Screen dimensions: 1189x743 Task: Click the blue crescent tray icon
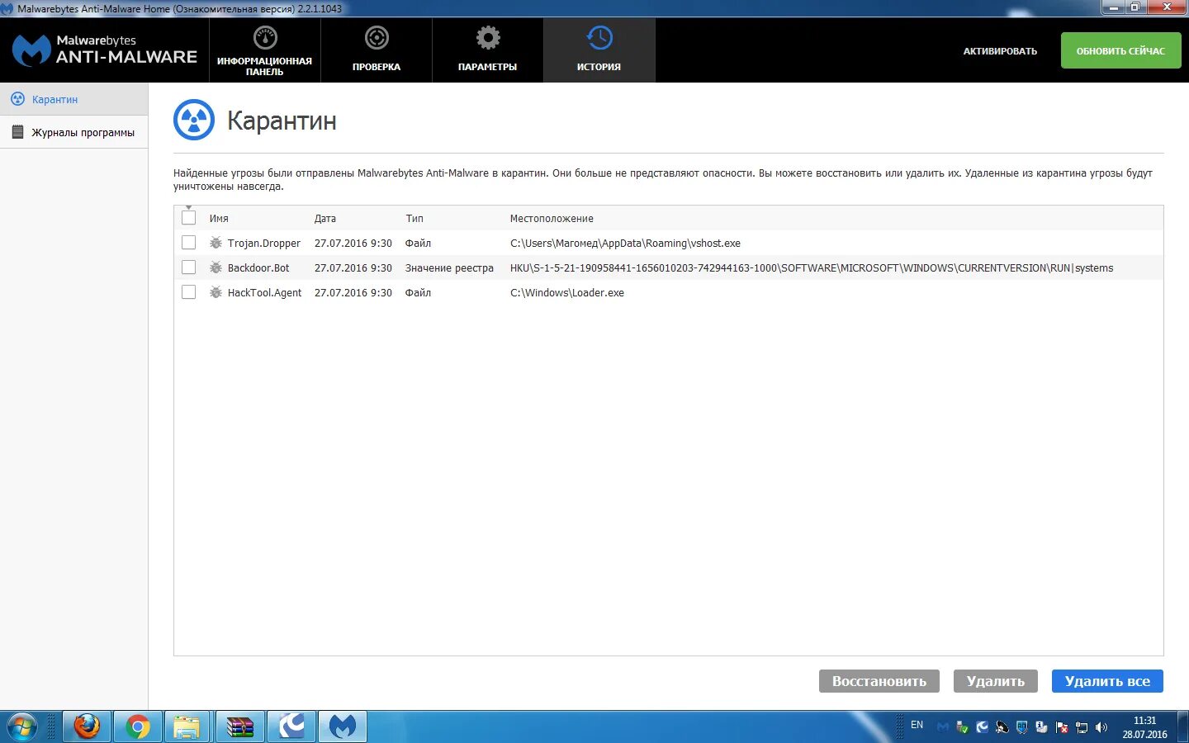983,727
